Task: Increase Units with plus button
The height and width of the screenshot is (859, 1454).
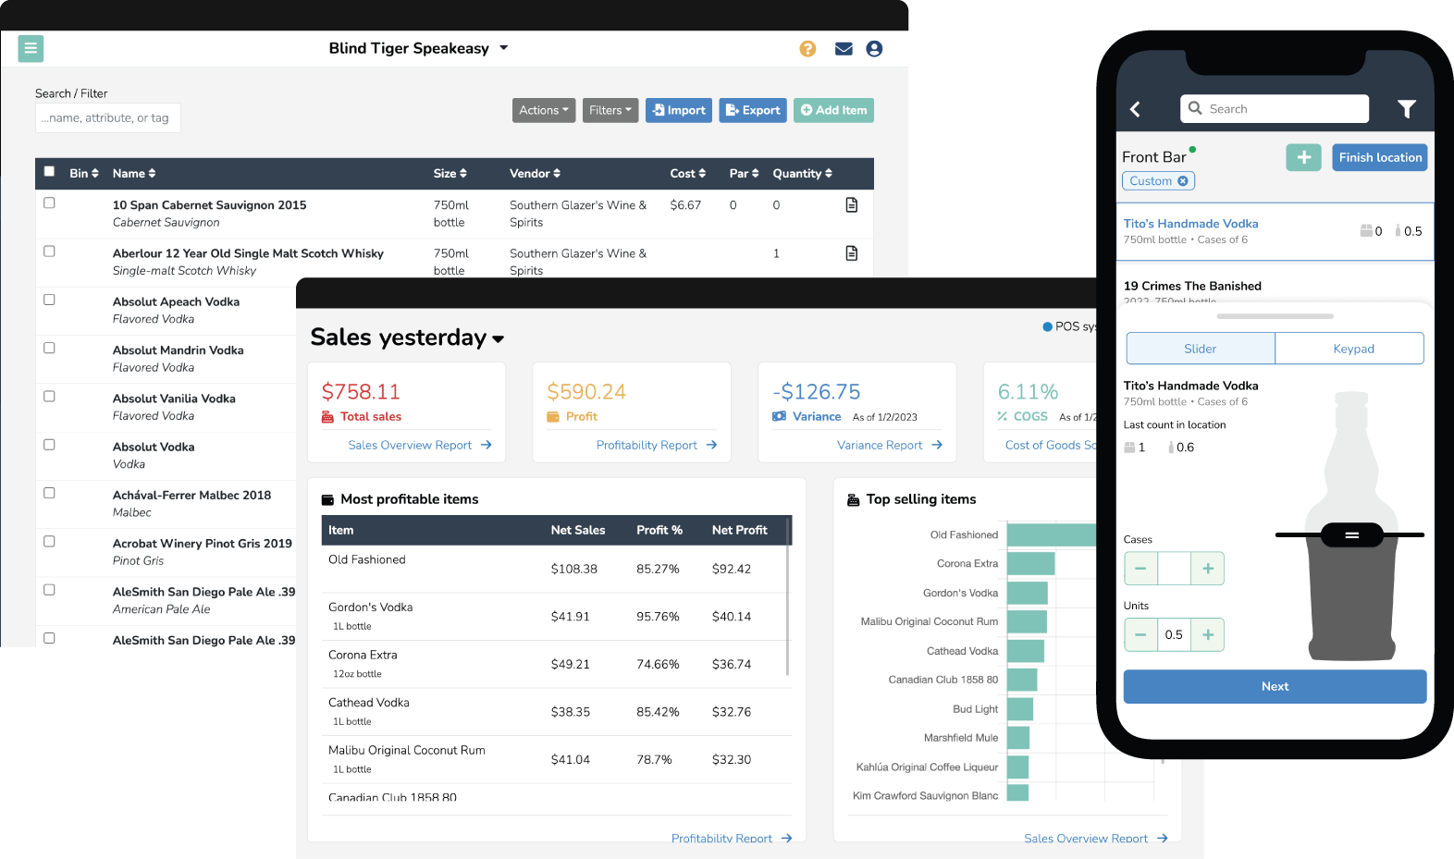Action: 1207,634
